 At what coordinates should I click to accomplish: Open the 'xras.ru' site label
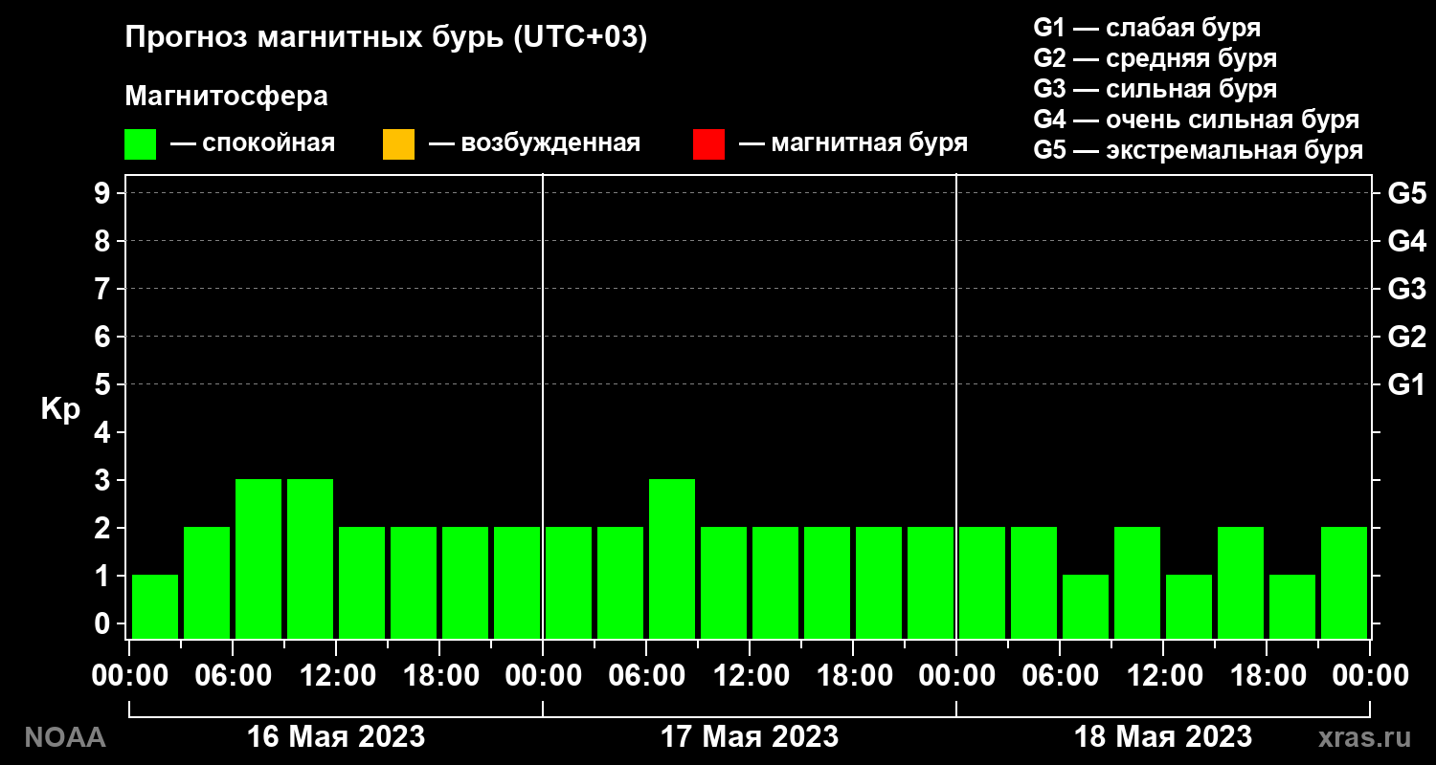pos(1365,737)
